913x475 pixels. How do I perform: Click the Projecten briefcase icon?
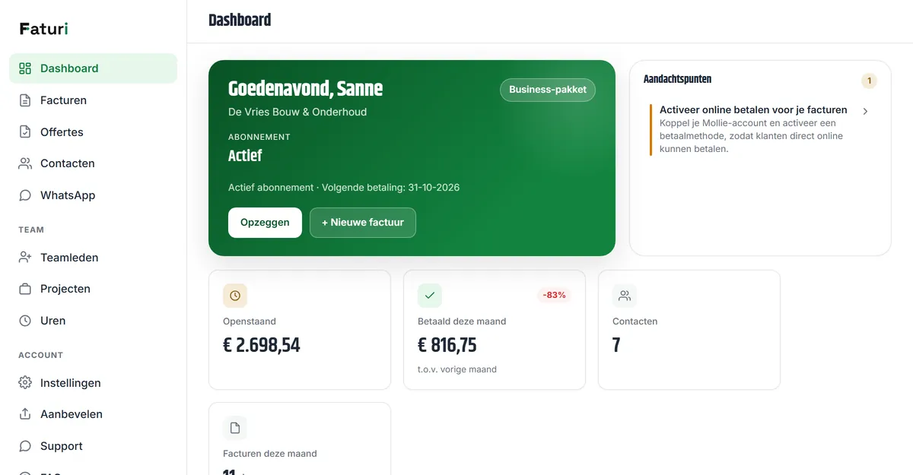point(25,289)
